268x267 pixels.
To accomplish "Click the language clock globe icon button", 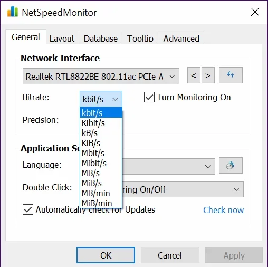I will 231,166.
